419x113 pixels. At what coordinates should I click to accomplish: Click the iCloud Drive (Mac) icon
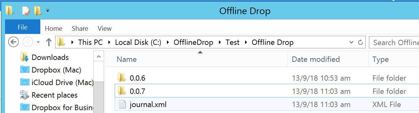(25, 82)
